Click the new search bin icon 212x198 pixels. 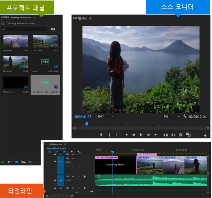tap(53, 29)
